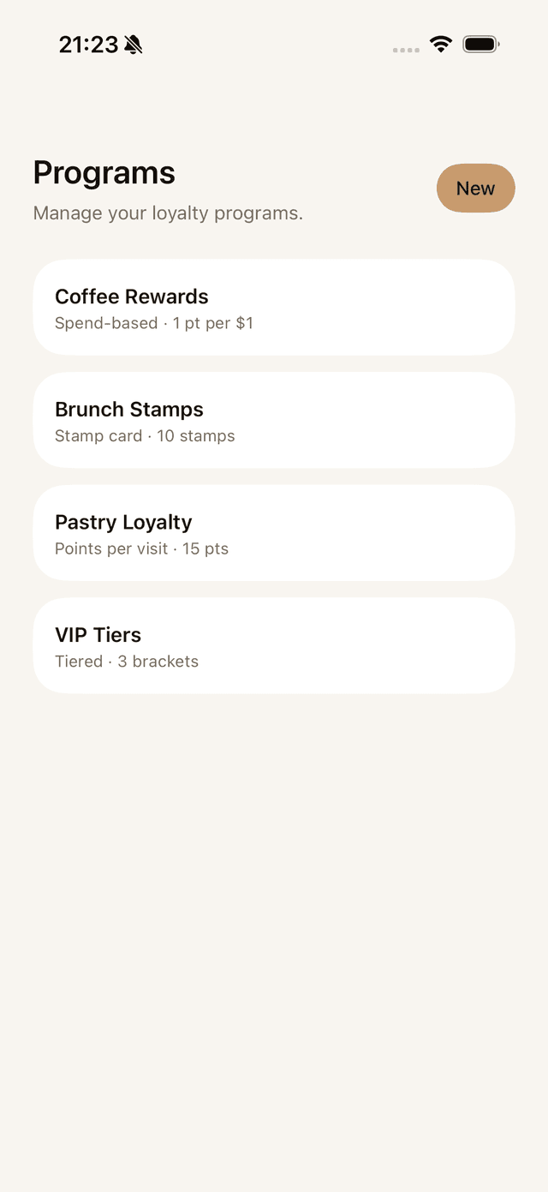Image resolution: width=548 pixels, height=1192 pixels.
Task: Click the 'Spend-based · 1 pt per $1' description
Action: 154,323
